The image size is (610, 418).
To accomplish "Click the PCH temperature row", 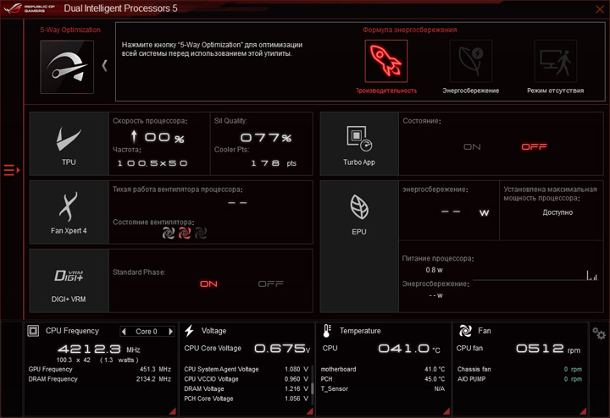I will (383, 379).
